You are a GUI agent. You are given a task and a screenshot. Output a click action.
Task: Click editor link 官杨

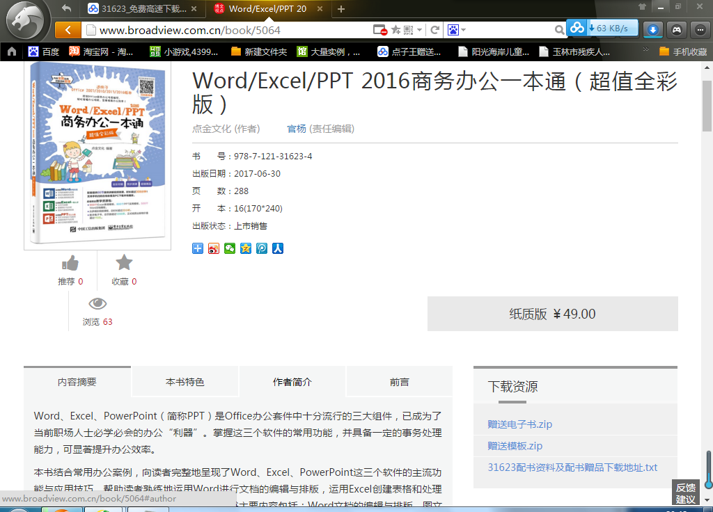pos(297,129)
